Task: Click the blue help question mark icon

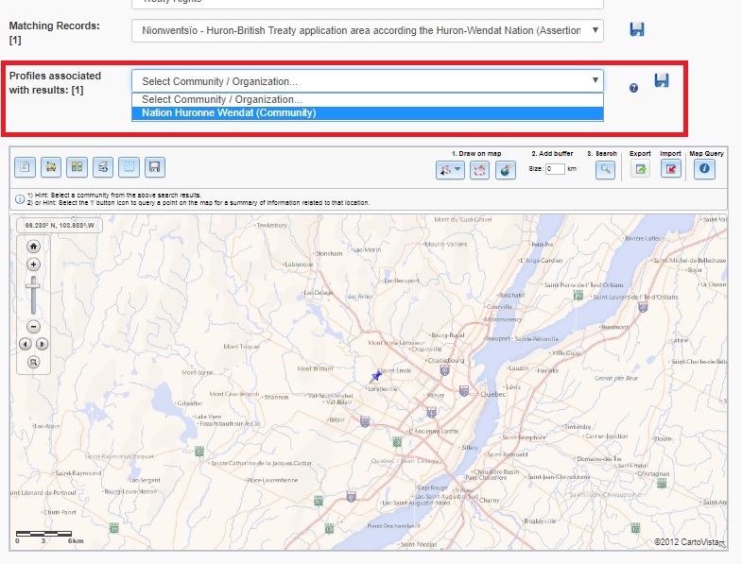Action: click(x=633, y=87)
